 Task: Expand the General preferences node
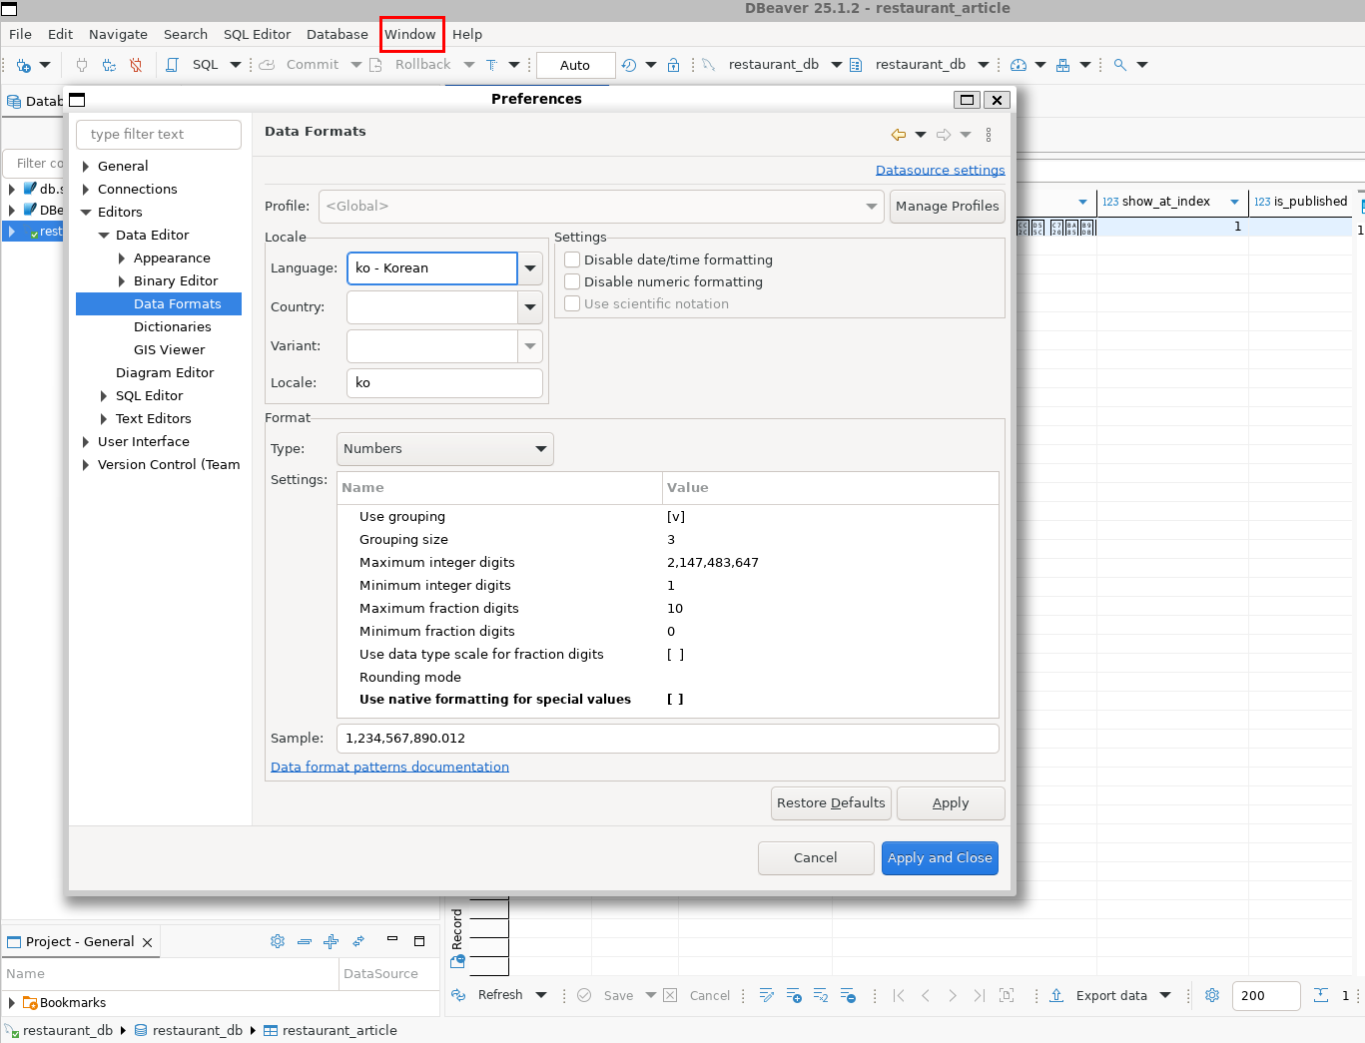click(x=86, y=167)
